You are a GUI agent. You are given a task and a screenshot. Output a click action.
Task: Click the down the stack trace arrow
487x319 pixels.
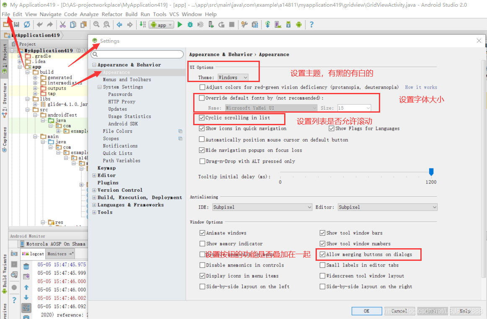26,297
